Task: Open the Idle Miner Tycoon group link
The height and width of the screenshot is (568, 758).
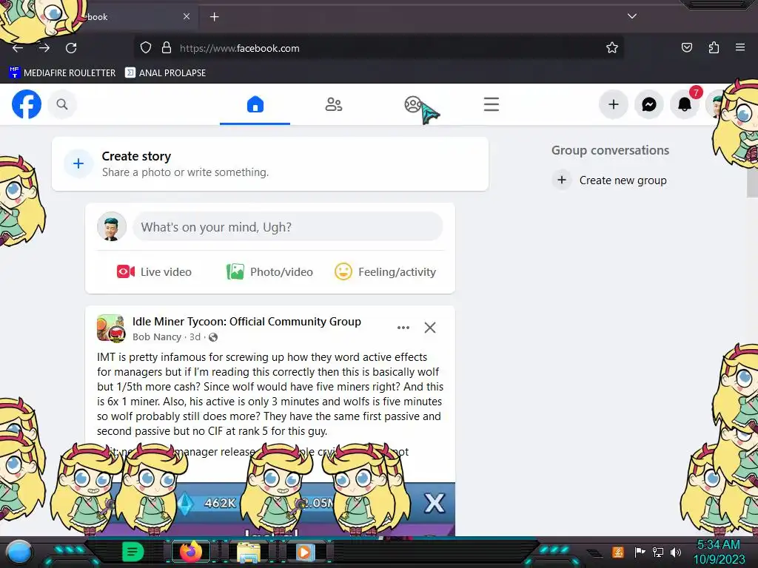Action: pyautogui.click(x=246, y=322)
